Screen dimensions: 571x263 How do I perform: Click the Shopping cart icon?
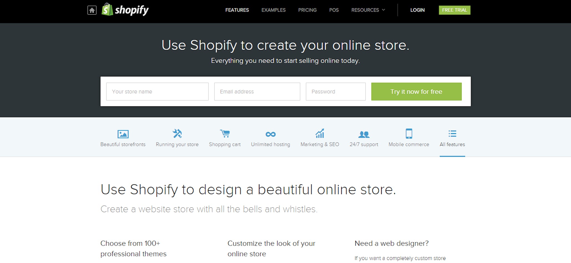pyautogui.click(x=225, y=134)
